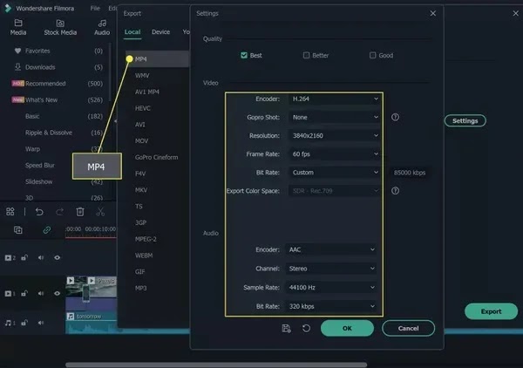Mute video track 1 audio
The width and height of the screenshot is (523, 368).
point(41,294)
